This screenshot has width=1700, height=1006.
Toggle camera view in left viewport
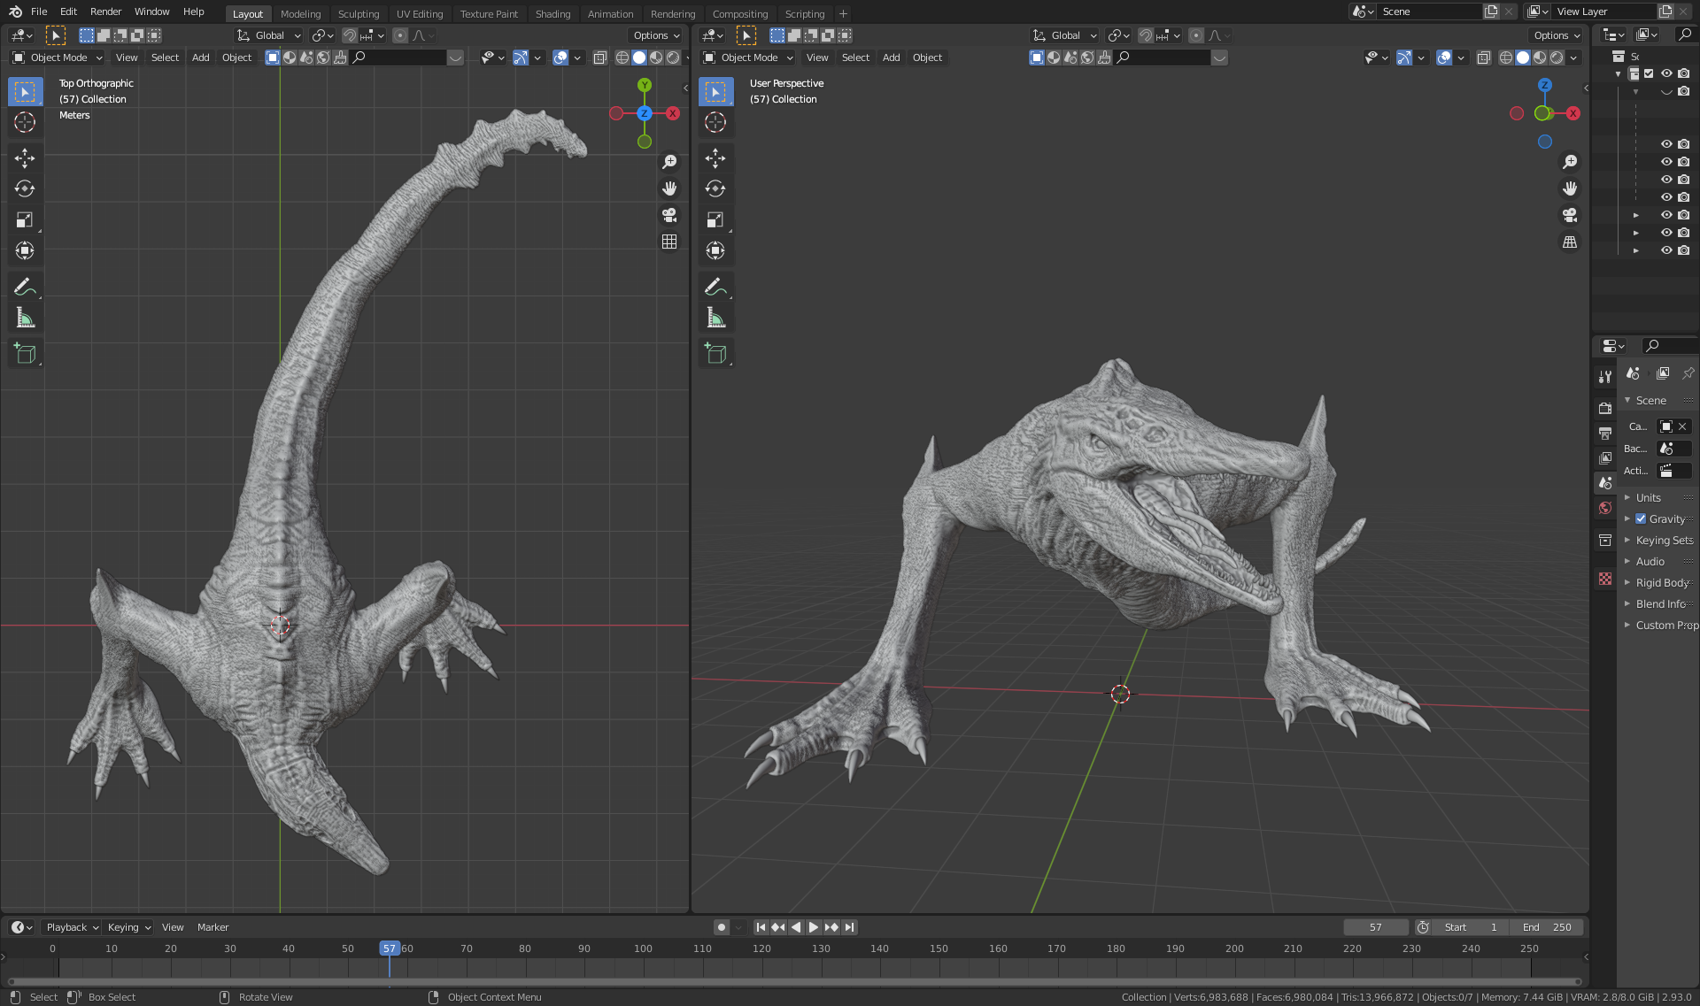pyautogui.click(x=669, y=215)
